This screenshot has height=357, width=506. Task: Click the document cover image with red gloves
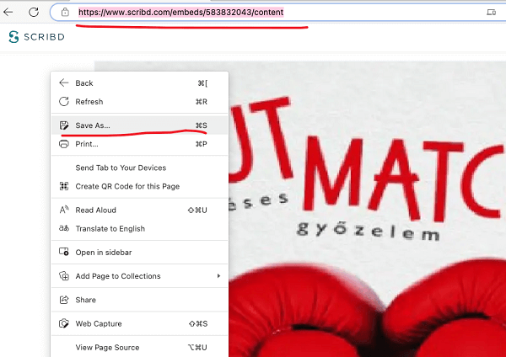pos(367,209)
